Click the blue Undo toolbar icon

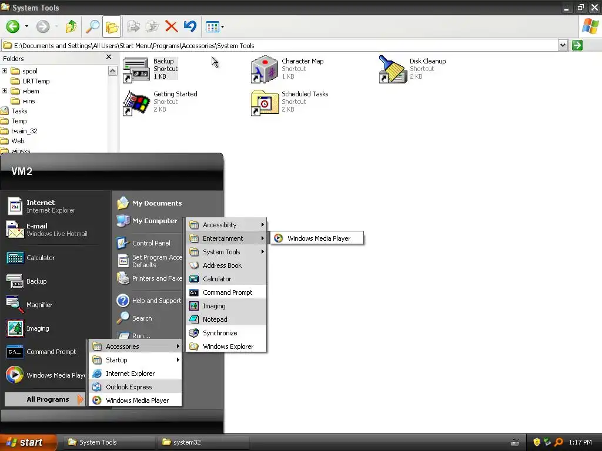click(190, 26)
